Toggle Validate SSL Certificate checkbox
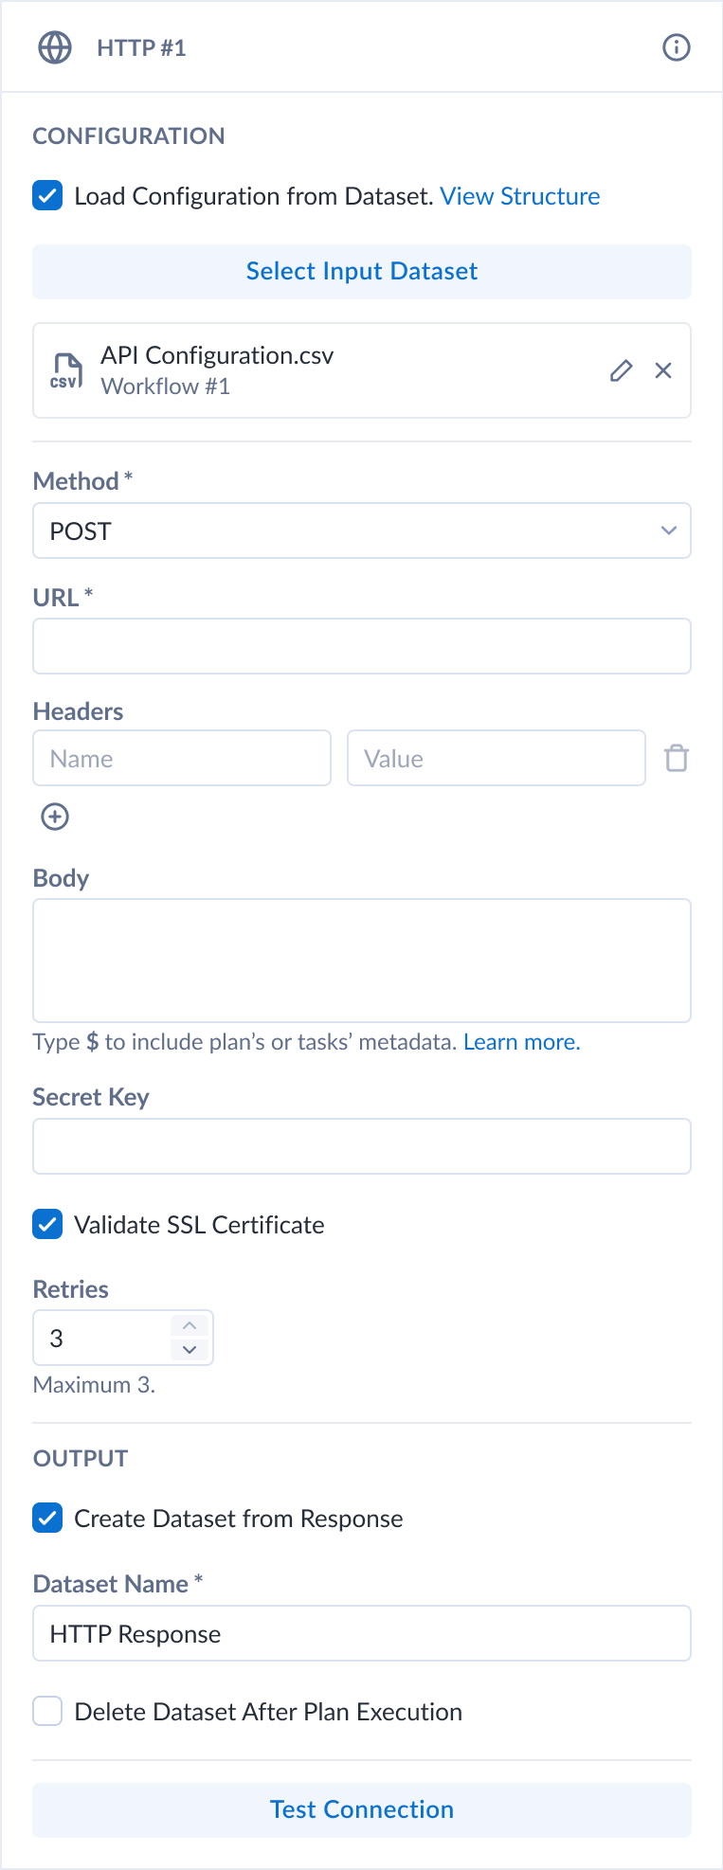Screen dimensions: 723x1870 pyautogui.click(x=47, y=1224)
